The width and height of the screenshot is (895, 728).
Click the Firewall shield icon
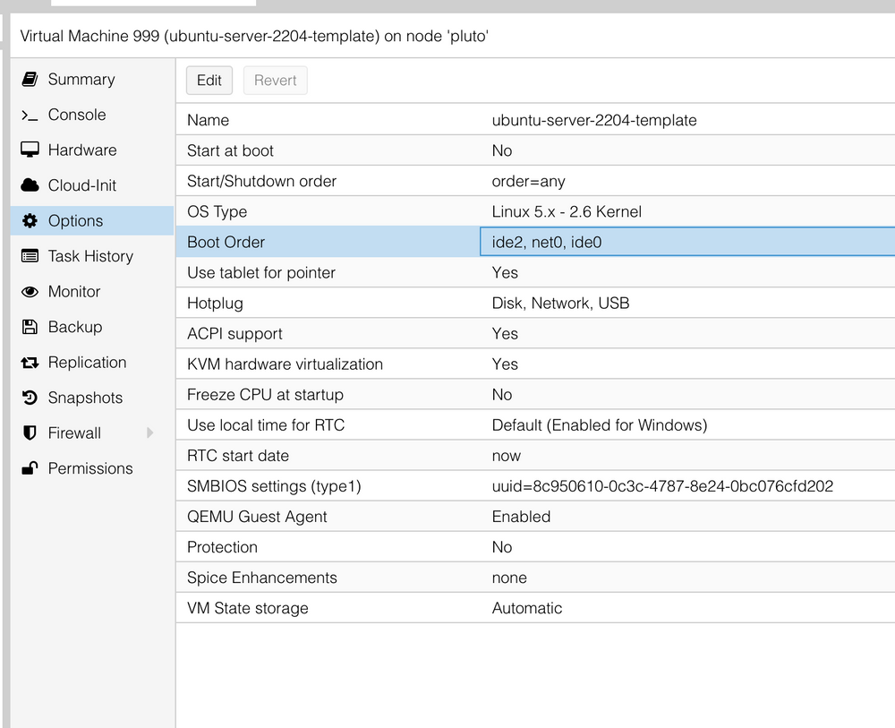pyautogui.click(x=30, y=433)
